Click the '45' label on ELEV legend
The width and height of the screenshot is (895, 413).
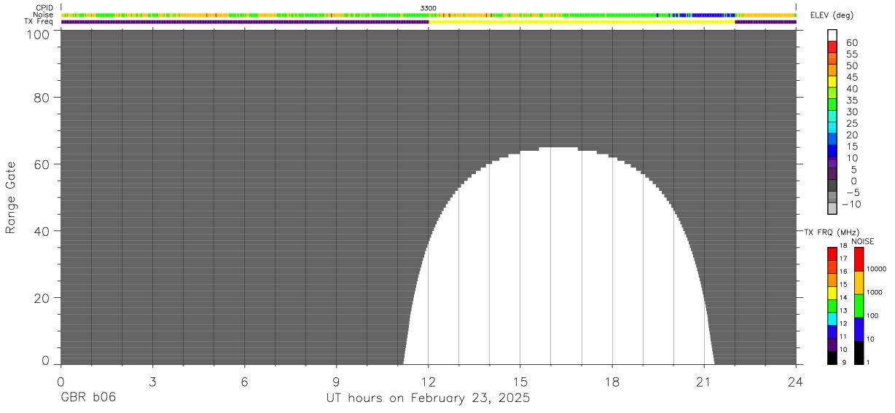click(851, 77)
